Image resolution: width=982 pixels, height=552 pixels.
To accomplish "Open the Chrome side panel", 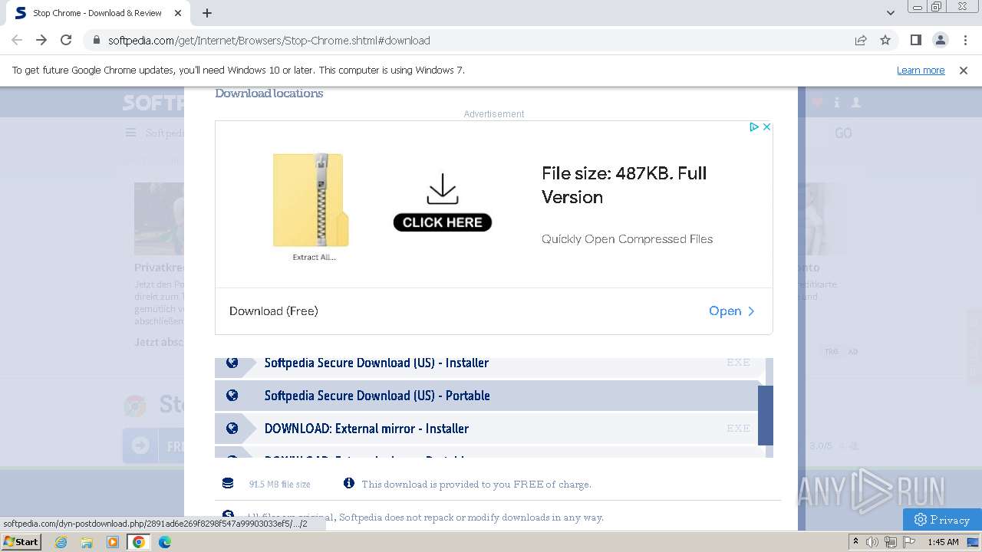I will 915,40.
